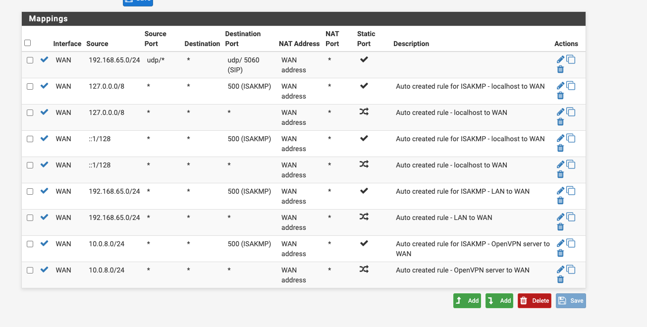Toggle enabled checkmark on ::1/128 ISAKMP rule
The height and width of the screenshot is (327, 647).
coord(44,138)
